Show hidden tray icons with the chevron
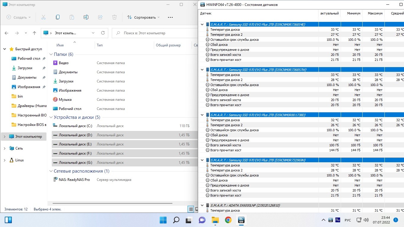 click(324, 220)
